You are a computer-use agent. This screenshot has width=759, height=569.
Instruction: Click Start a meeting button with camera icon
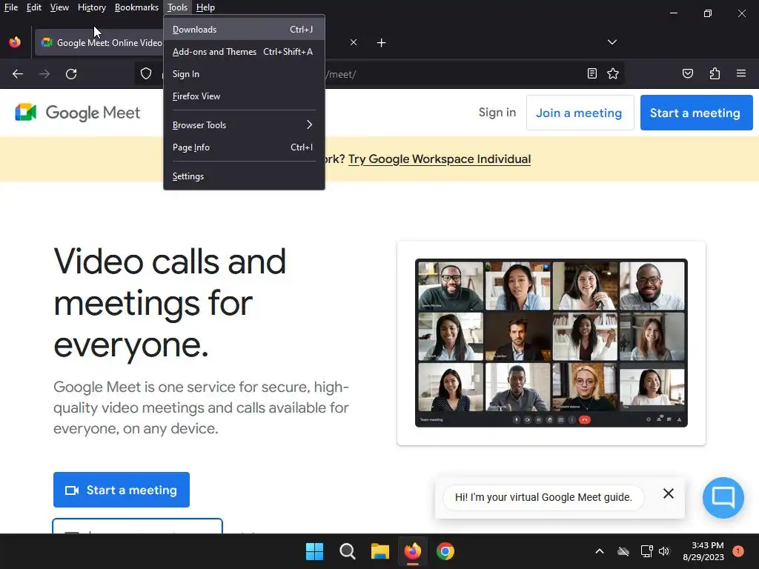click(x=122, y=490)
